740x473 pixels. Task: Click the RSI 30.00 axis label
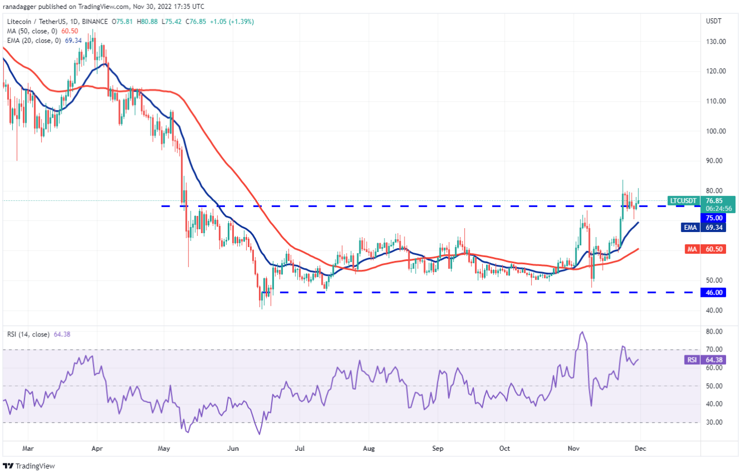point(714,422)
